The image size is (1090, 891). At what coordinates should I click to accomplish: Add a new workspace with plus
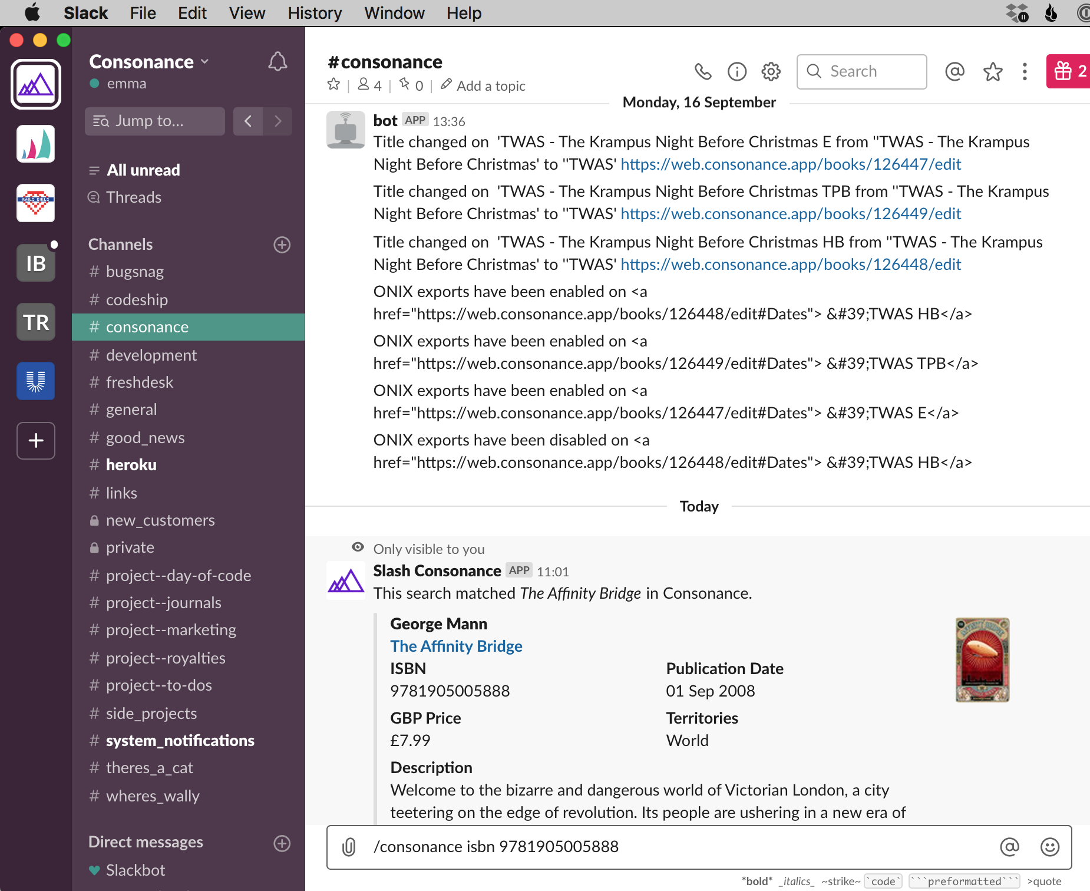pos(36,440)
